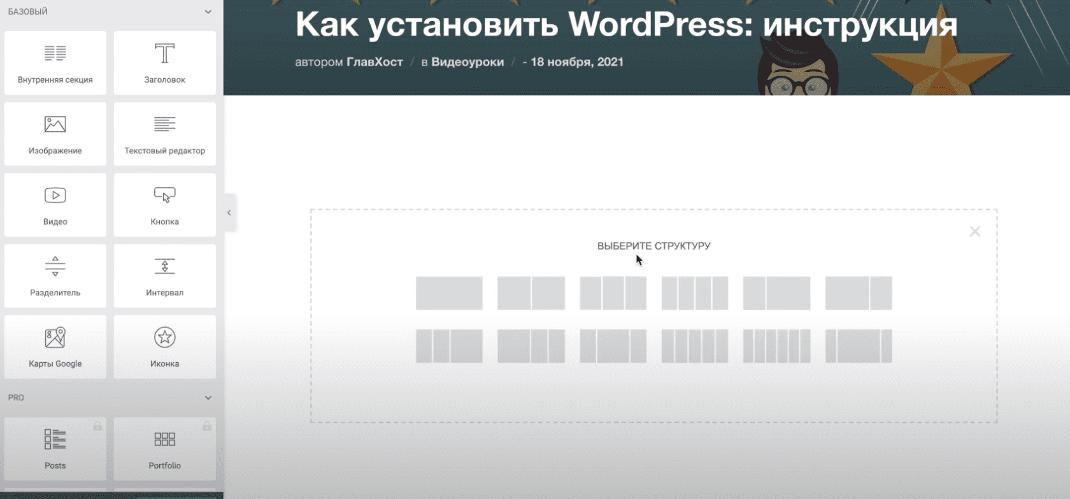The width and height of the screenshot is (1070, 499).
Task: Choose the Иконка star widget
Action: 165,347
